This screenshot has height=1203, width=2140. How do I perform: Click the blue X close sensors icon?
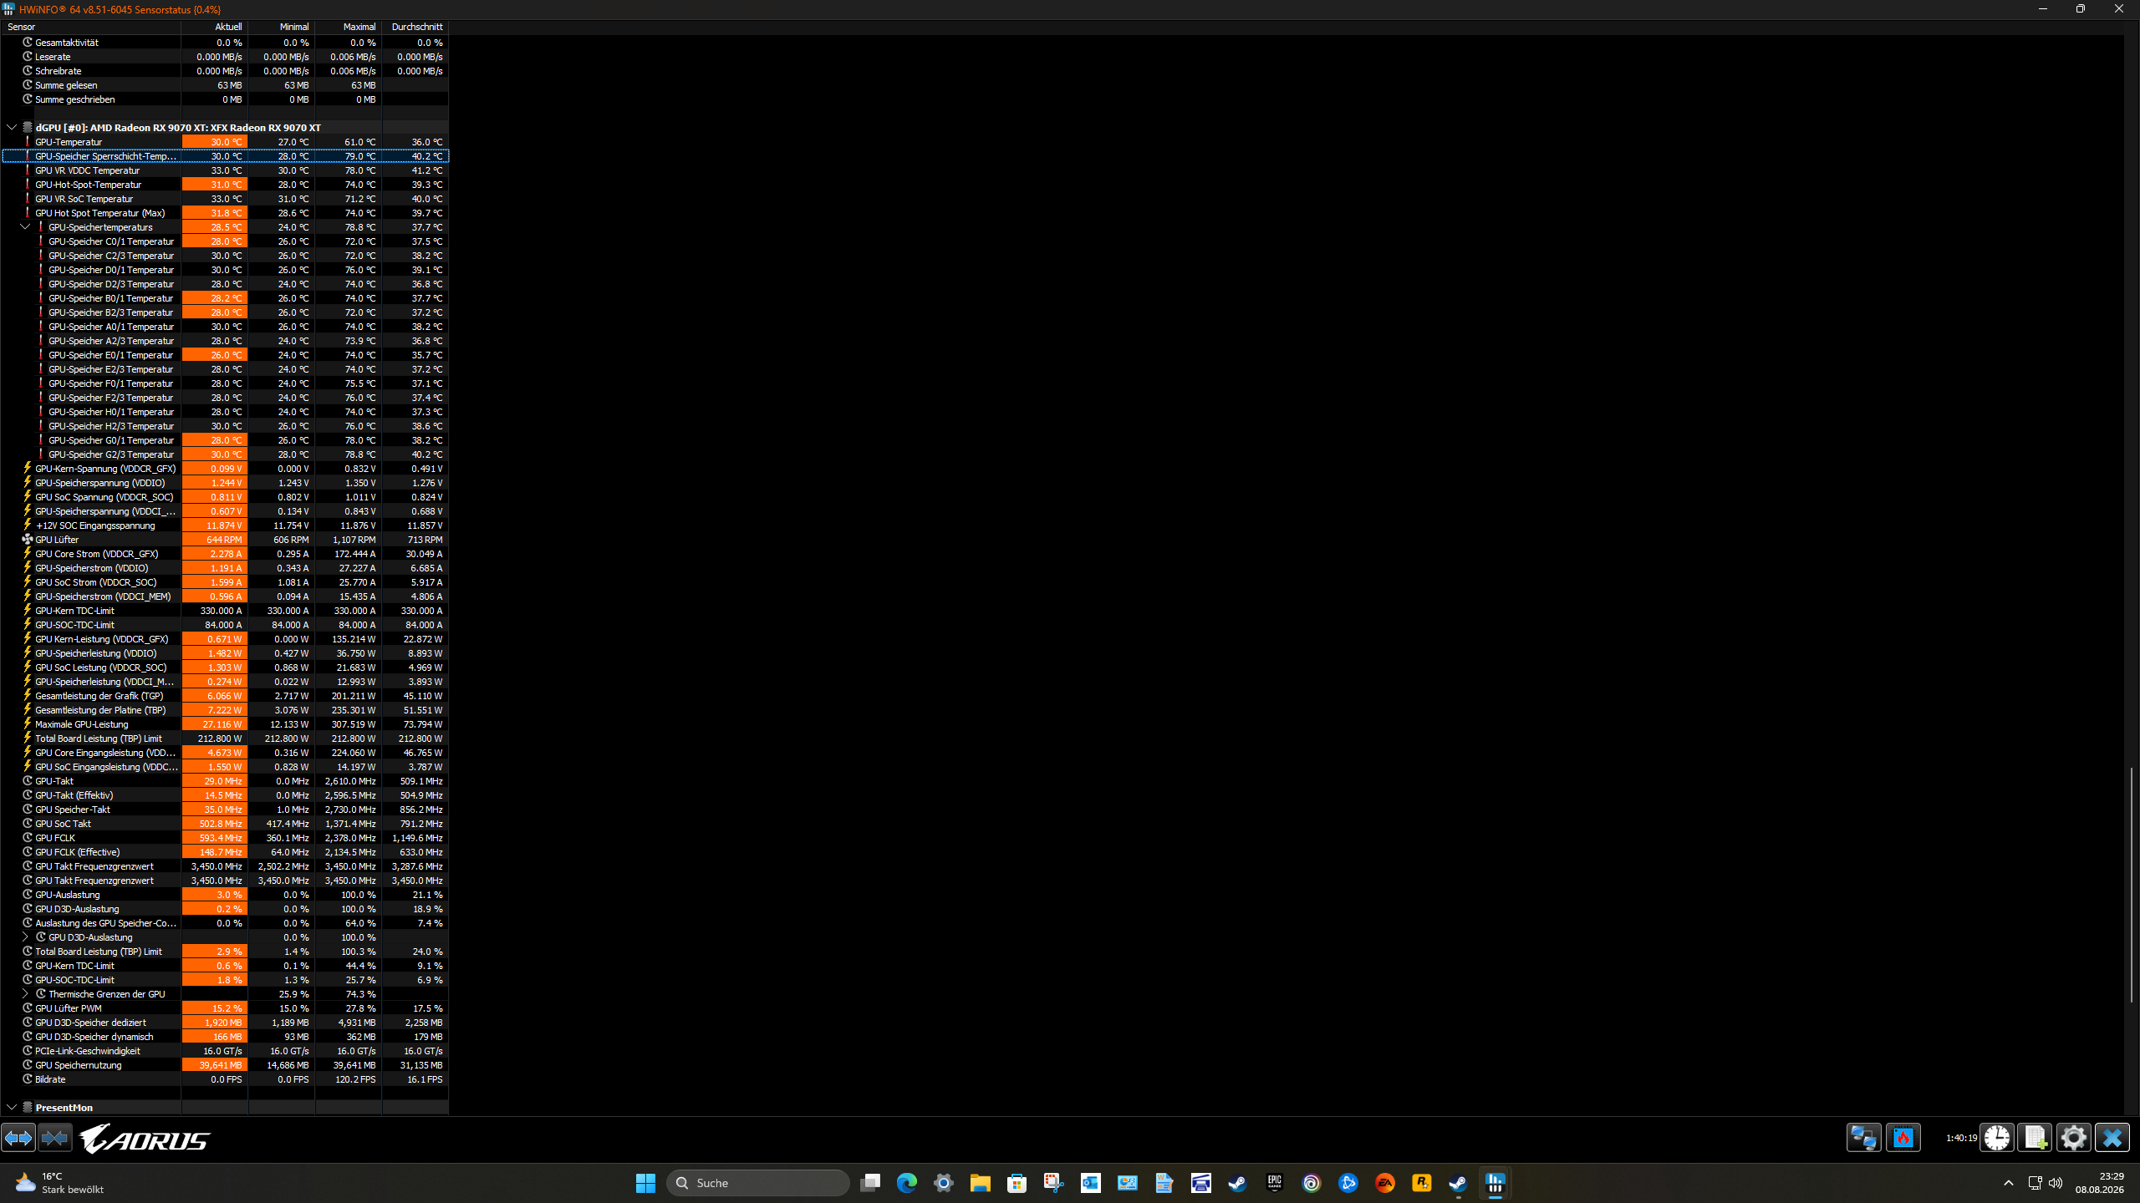coord(2112,1138)
